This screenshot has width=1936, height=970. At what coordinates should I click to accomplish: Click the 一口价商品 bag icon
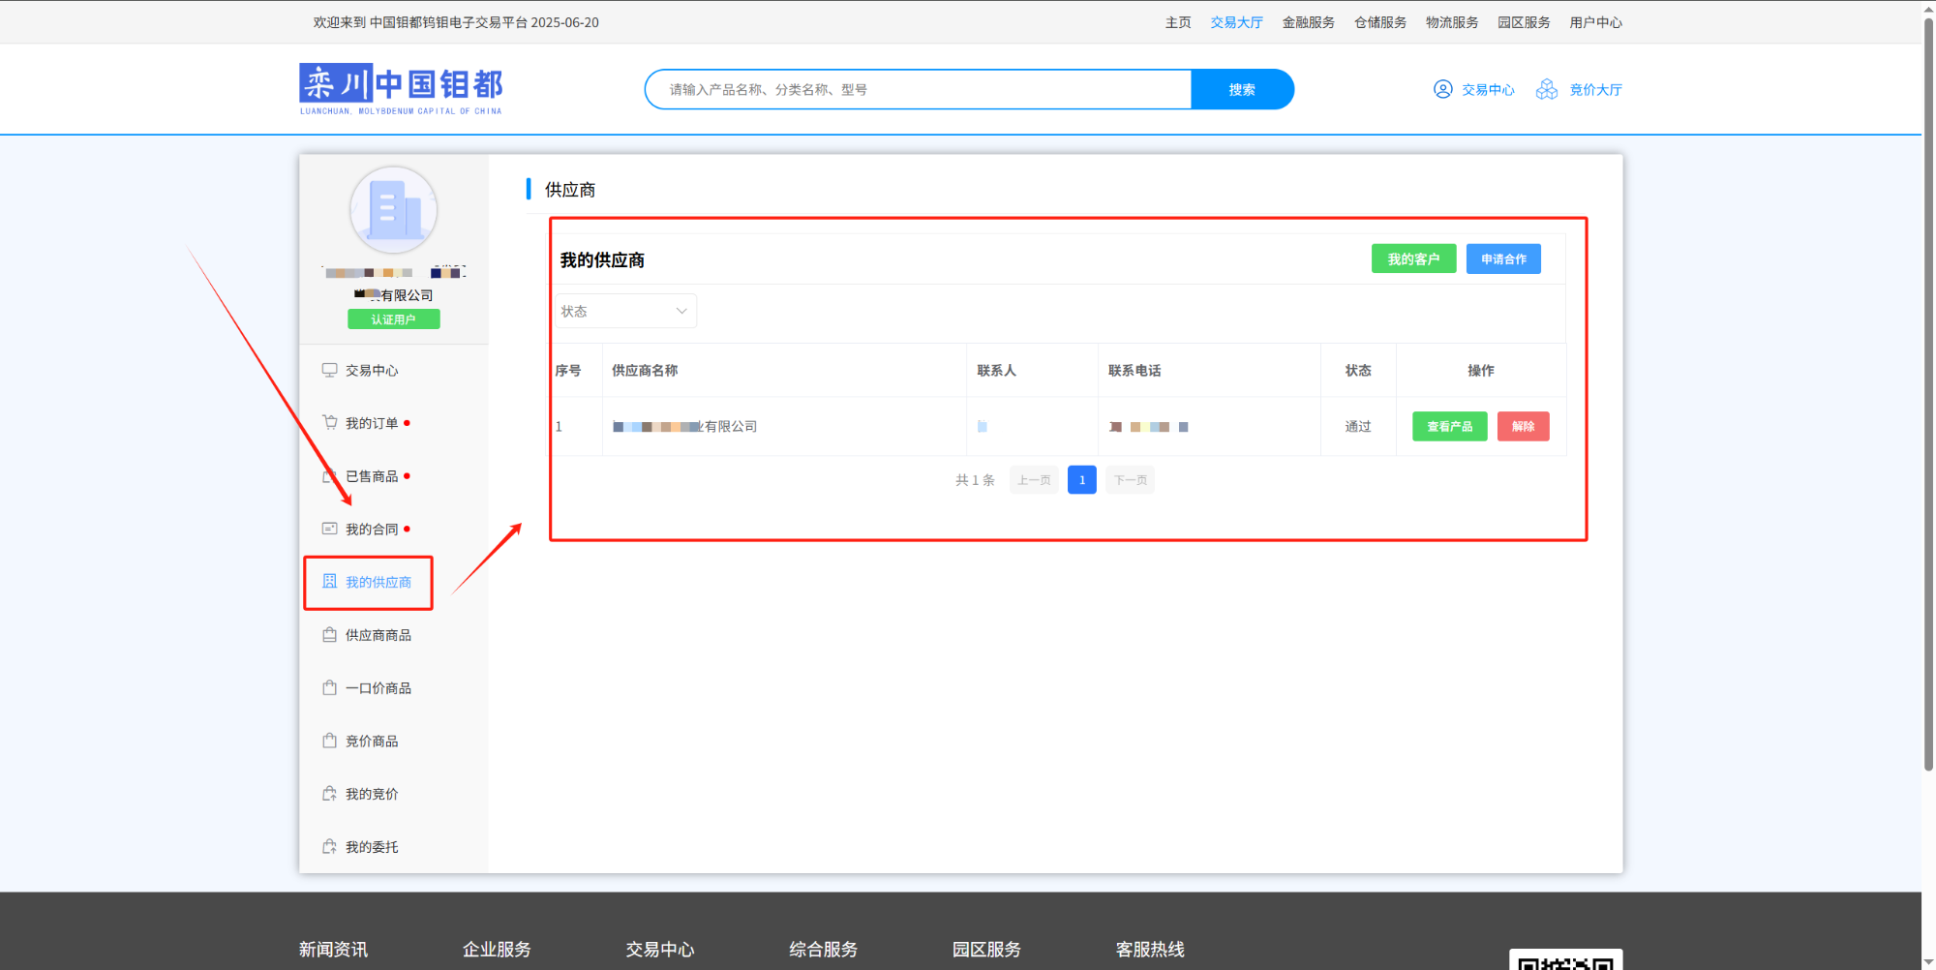[x=329, y=687]
